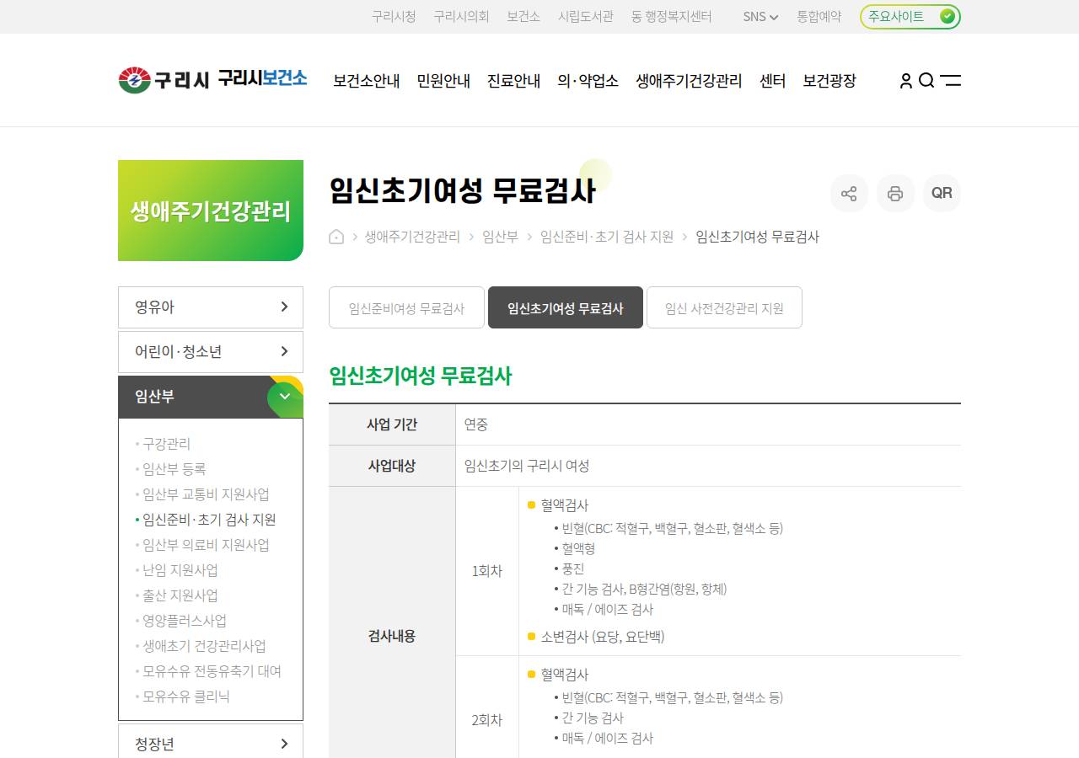This screenshot has width=1079, height=758.
Task: Collapse the 임산부 sidebar section
Action: tap(211, 397)
